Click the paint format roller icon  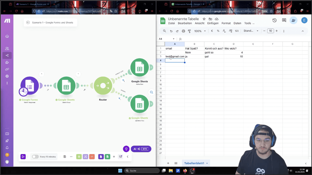[189, 31]
